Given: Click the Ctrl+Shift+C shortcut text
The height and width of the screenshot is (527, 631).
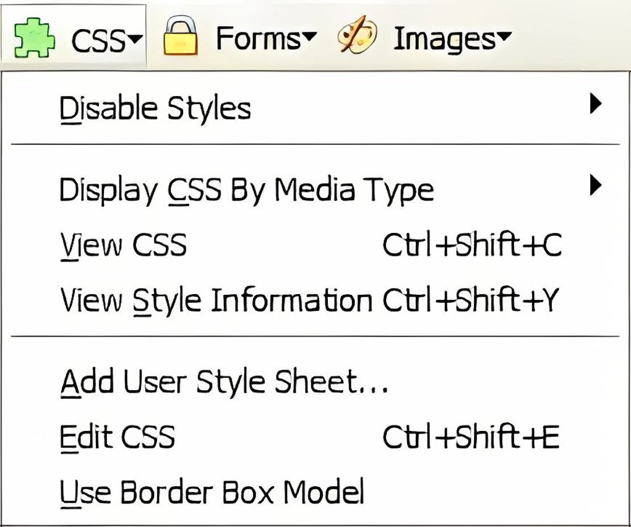Looking at the screenshot, I should [472, 246].
